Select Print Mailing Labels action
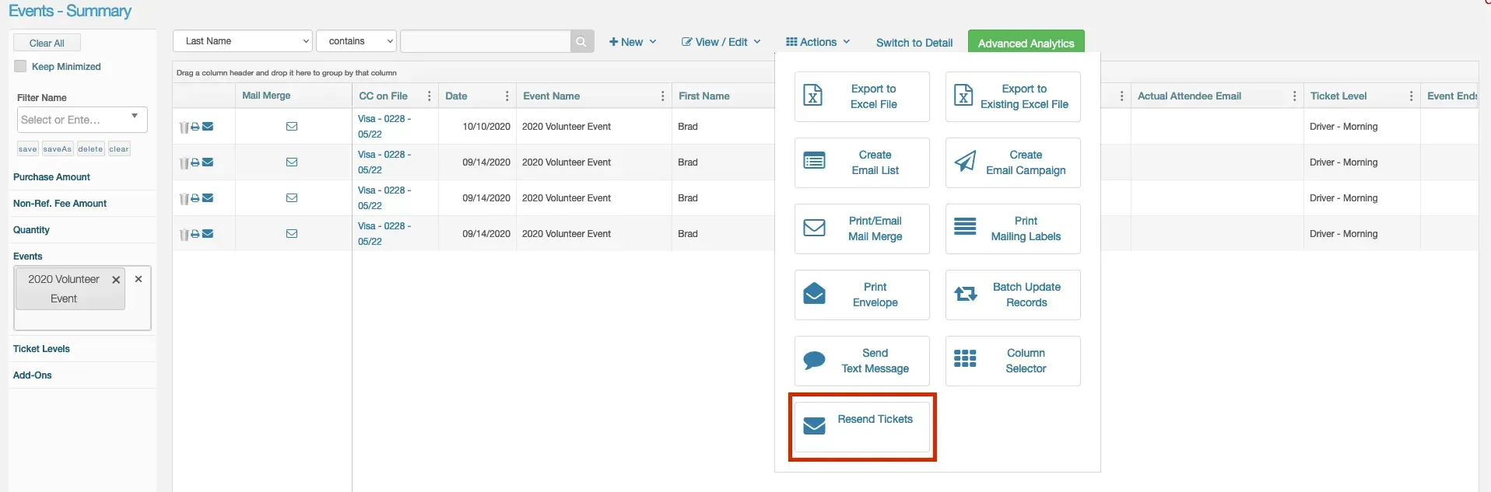The width and height of the screenshot is (1491, 492). click(x=1013, y=229)
